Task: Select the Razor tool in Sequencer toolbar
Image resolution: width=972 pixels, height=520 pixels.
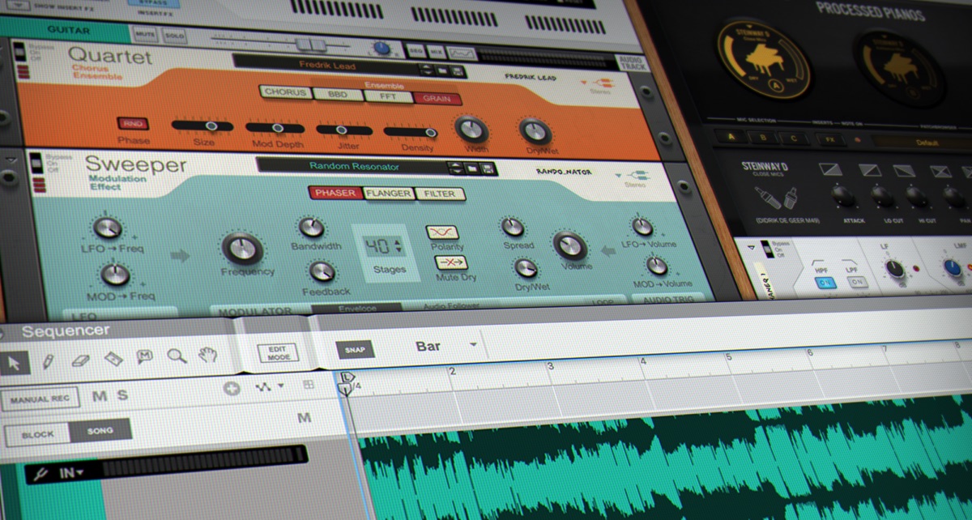Action: click(113, 358)
